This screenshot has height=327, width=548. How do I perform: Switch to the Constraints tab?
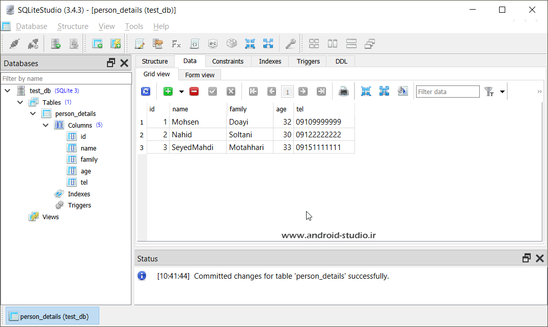[x=228, y=62]
